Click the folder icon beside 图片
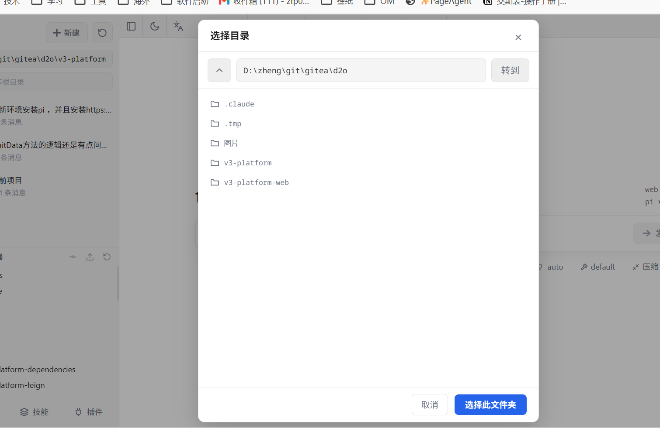660x428 pixels. tap(215, 143)
